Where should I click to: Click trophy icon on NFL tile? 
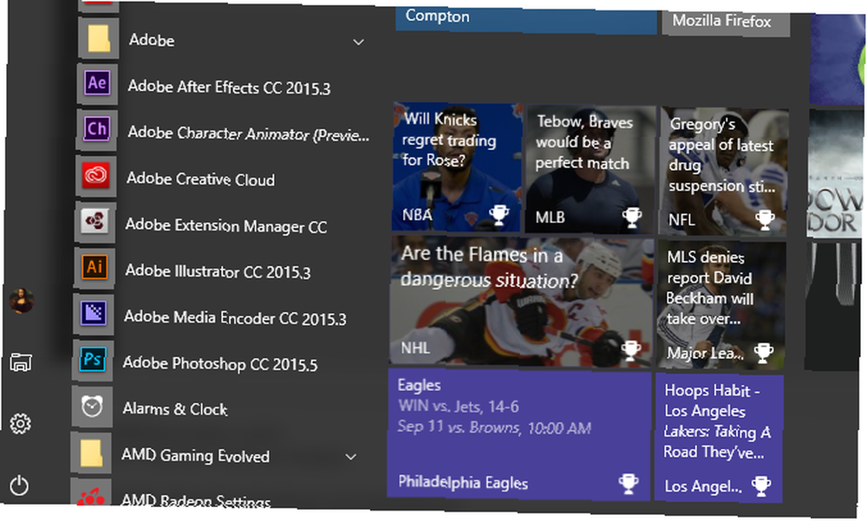pyautogui.click(x=766, y=219)
